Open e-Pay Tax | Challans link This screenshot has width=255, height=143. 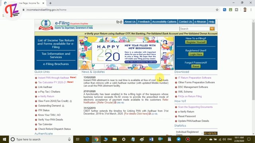click(x=49, y=92)
